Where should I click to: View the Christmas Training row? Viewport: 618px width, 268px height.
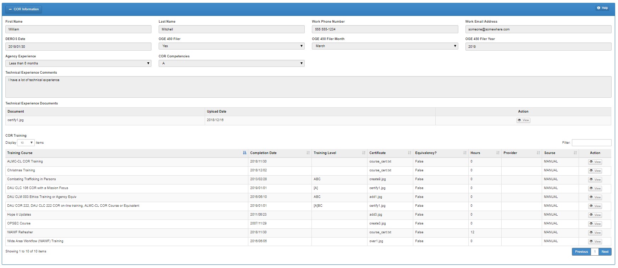click(595, 171)
